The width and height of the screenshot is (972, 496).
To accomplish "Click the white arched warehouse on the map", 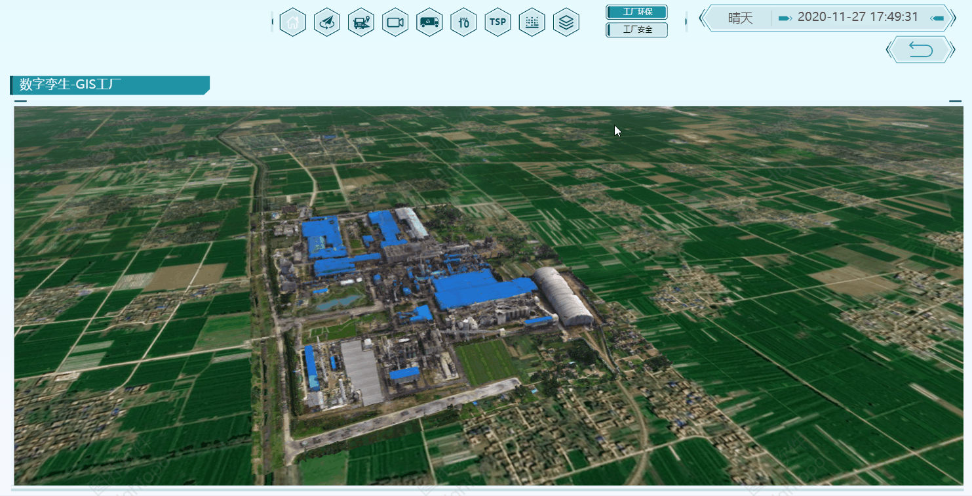I will [x=562, y=295].
